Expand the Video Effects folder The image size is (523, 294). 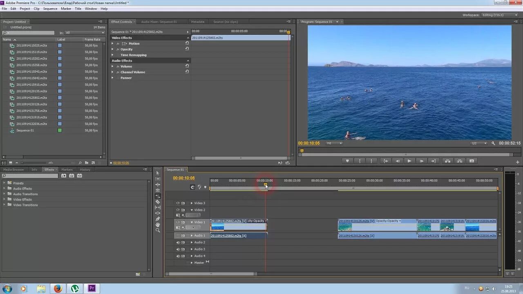tap(4, 199)
